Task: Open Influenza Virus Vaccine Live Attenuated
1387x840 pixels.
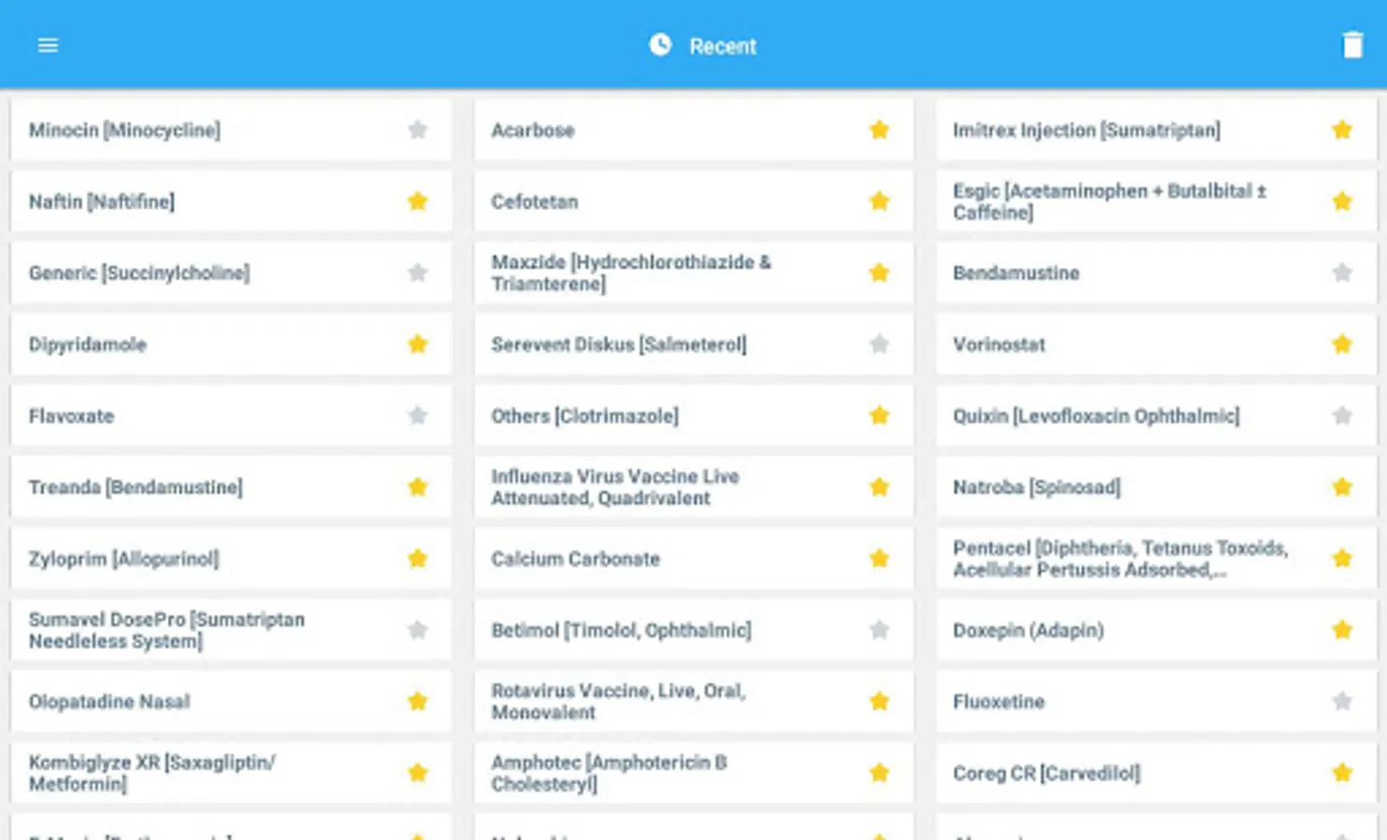Action: point(693,486)
